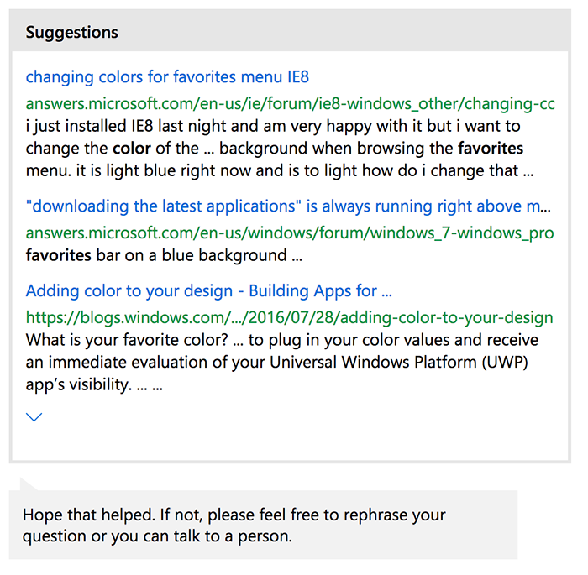588x575 pixels.
Task: Expand more suggestions with the down chevron
Action: (x=34, y=417)
